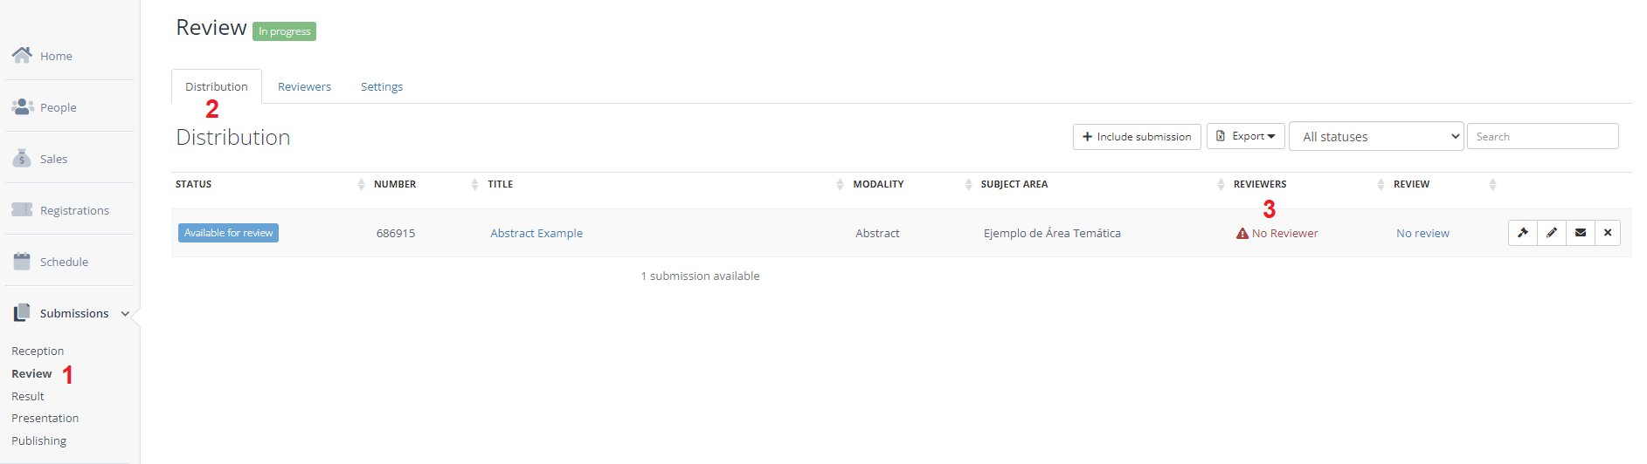
Task: Go to Sales via money bag icon
Action: pos(22,158)
